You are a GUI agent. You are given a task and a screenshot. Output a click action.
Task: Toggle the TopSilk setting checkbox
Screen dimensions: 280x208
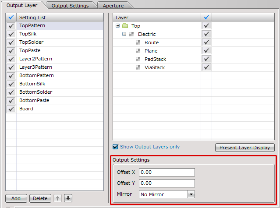(x=11, y=34)
